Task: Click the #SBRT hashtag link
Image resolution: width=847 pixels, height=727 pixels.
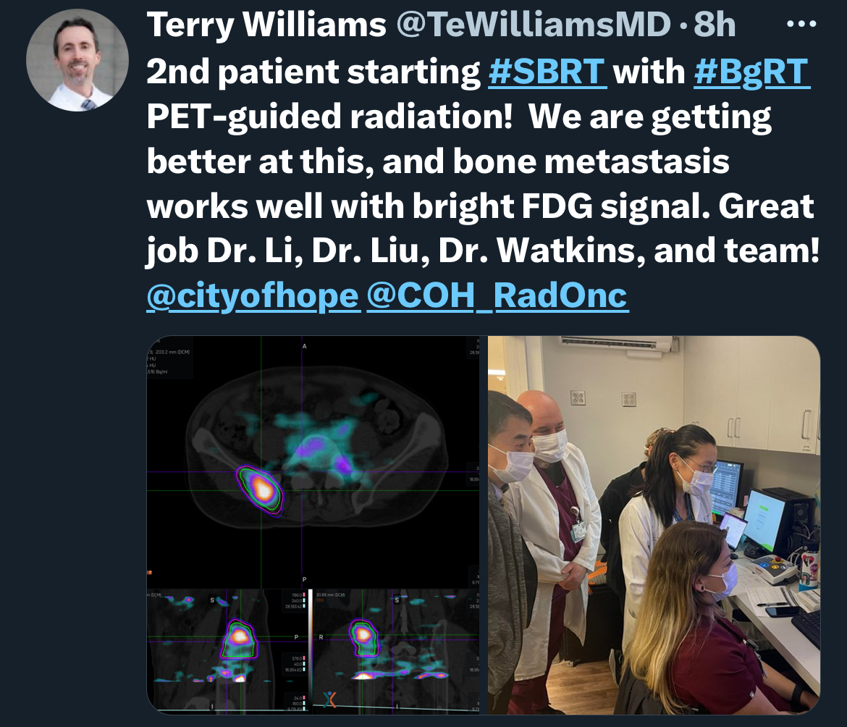Action: tap(547, 71)
